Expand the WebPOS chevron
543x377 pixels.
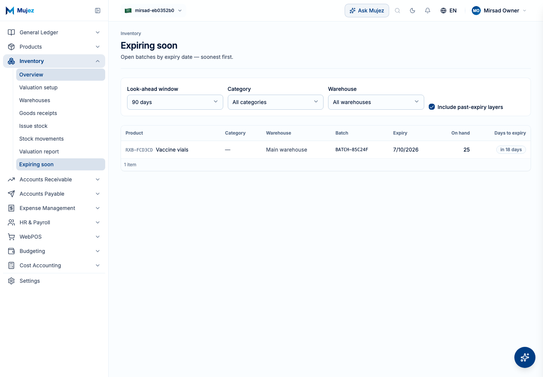click(x=98, y=237)
